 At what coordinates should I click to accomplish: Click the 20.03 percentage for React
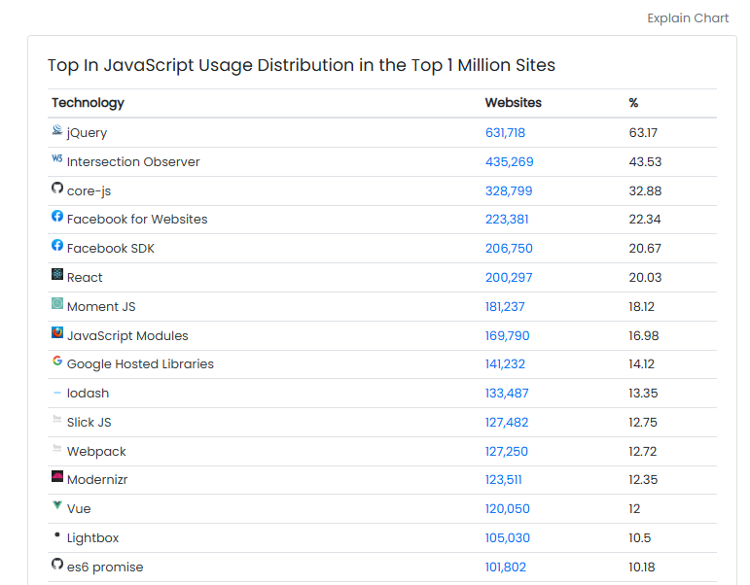[x=645, y=277]
